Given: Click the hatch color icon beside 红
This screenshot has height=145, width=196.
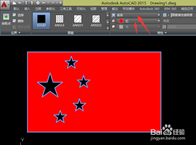Looking at the screenshot, I should coord(113,21).
